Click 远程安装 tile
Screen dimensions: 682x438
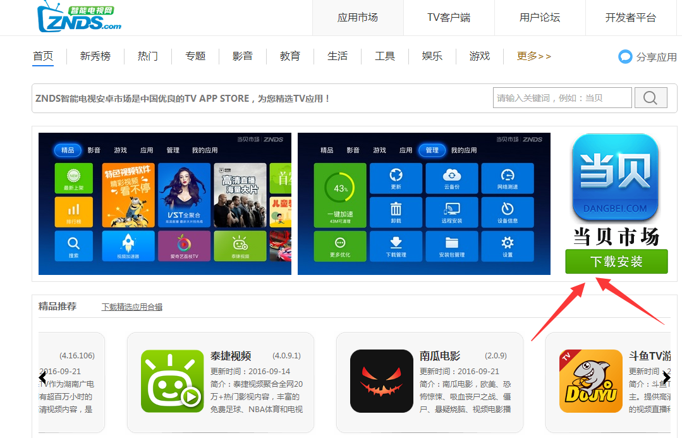pos(452,212)
